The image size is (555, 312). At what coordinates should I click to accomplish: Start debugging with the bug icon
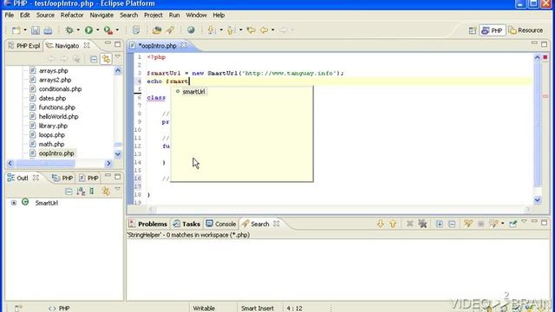coord(69,30)
